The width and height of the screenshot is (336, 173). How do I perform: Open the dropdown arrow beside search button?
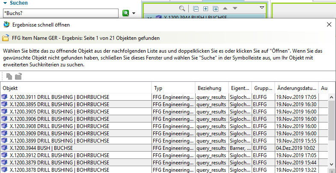click(134, 13)
